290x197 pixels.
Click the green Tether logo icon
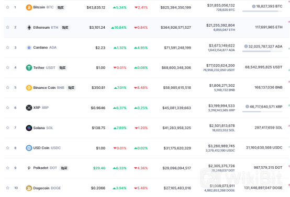pyautogui.click(x=29, y=67)
